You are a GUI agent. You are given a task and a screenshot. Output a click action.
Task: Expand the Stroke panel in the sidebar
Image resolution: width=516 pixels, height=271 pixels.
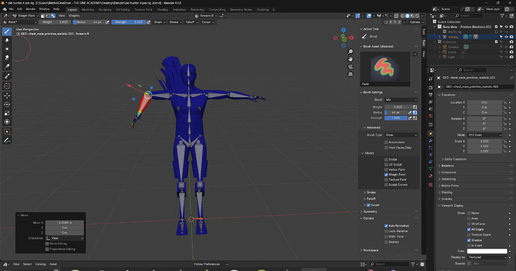tap(371, 193)
